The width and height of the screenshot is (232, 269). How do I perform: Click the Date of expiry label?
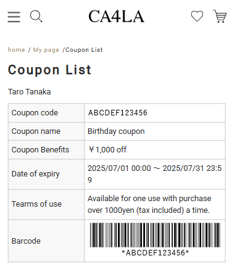pos(36,174)
